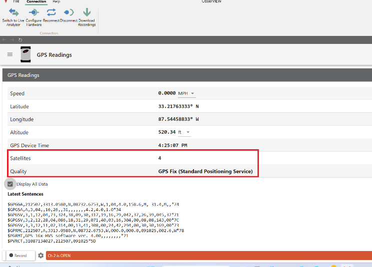Viewport: 372px width, 267px height.
Task: Open the hamburger navigation menu
Action: pos(10,54)
